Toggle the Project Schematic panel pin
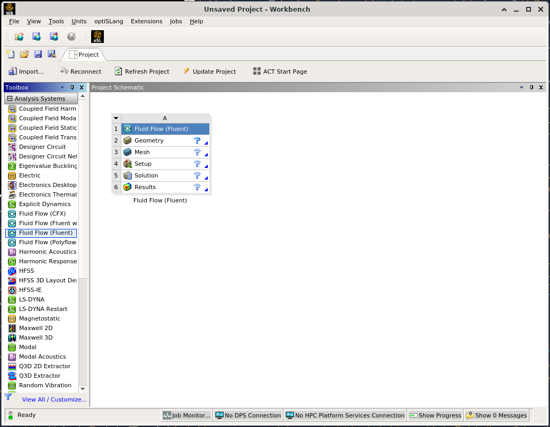This screenshot has width=550, height=427. [531, 87]
